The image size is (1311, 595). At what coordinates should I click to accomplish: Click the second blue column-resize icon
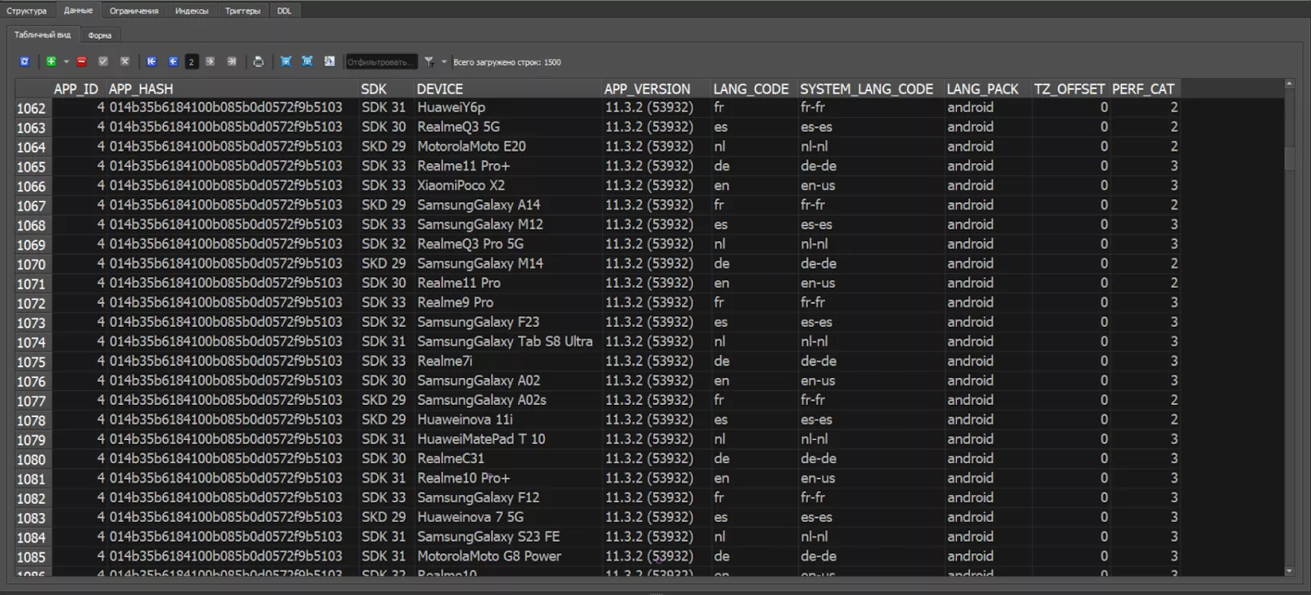click(307, 61)
